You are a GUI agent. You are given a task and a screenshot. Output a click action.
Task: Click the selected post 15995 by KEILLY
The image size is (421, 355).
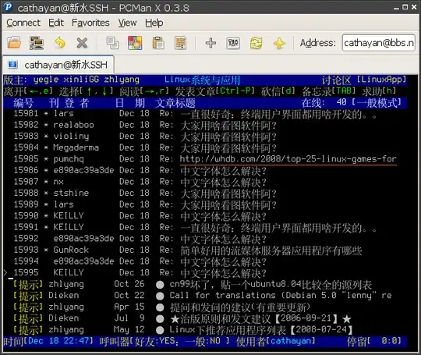[205, 272]
